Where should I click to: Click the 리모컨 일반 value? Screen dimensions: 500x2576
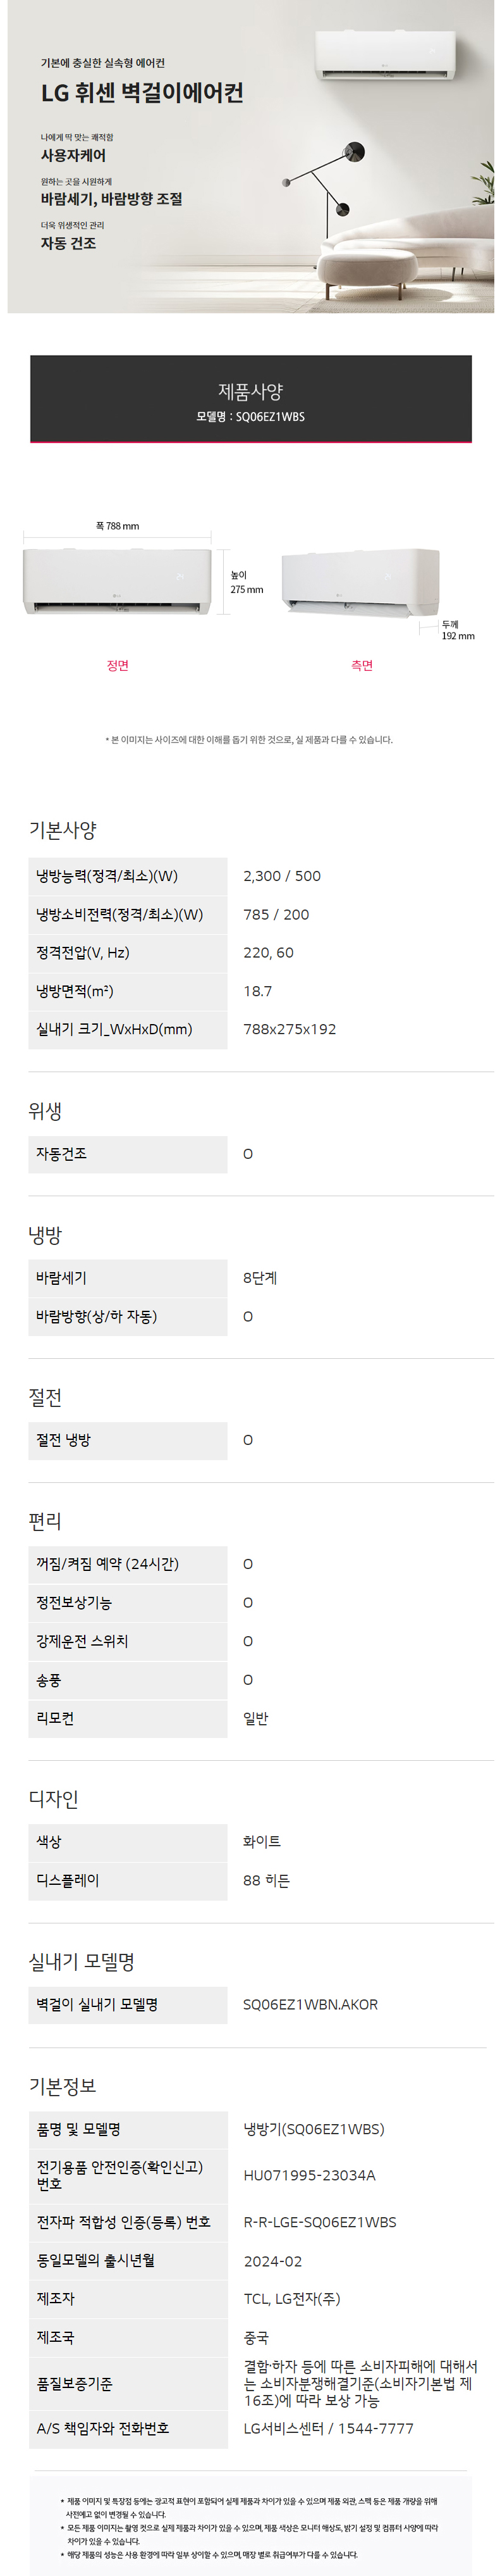[x=255, y=1718]
